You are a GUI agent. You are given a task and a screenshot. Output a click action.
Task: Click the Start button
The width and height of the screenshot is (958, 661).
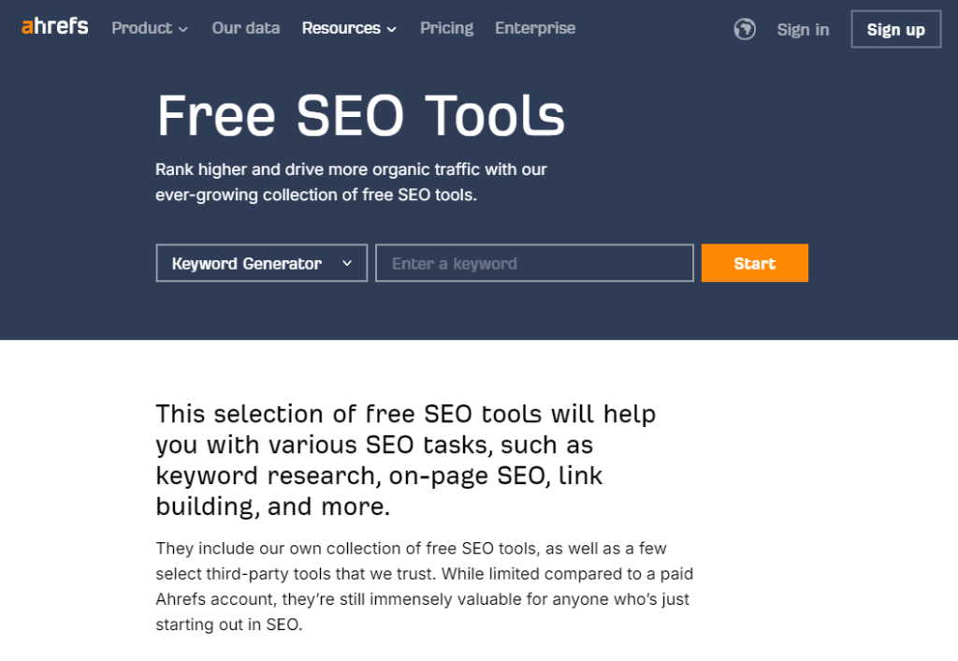pyautogui.click(x=754, y=263)
